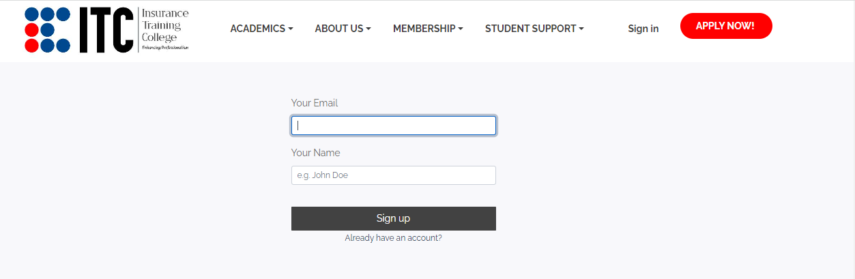Viewport: 855px width, 279px height.
Task: Click the Sign in link
Action: click(643, 29)
